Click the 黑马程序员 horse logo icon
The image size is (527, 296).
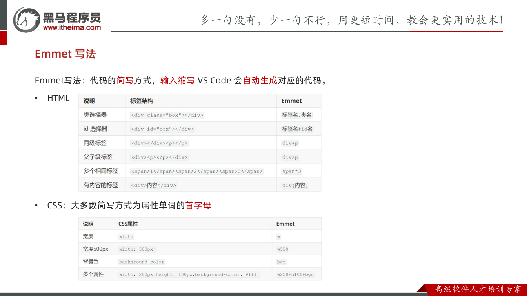point(27,19)
